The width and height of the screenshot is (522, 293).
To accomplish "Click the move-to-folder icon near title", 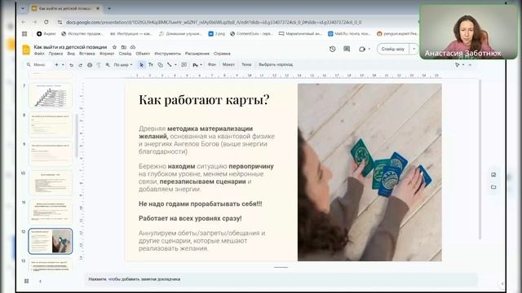I will (x=124, y=47).
